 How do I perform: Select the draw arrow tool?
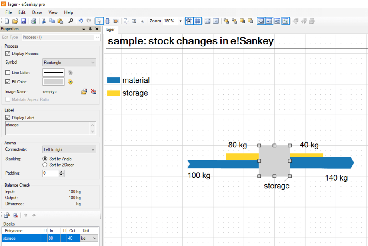tap(116, 21)
